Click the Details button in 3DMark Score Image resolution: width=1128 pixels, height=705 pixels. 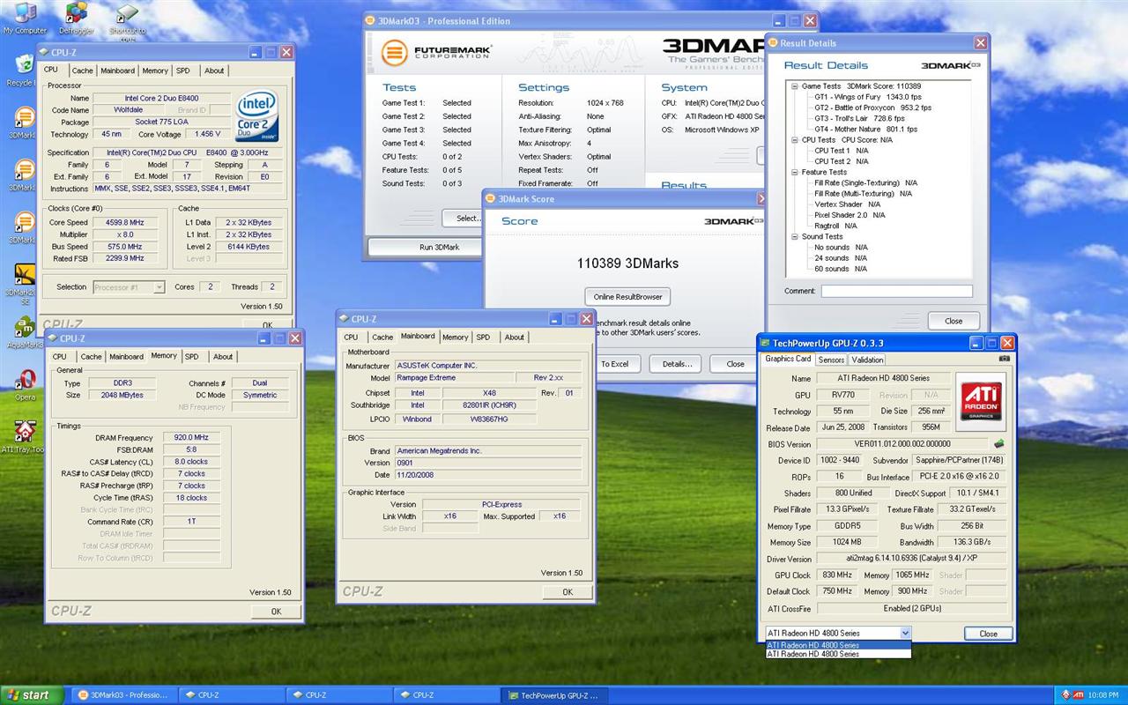pyautogui.click(x=677, y=363)
